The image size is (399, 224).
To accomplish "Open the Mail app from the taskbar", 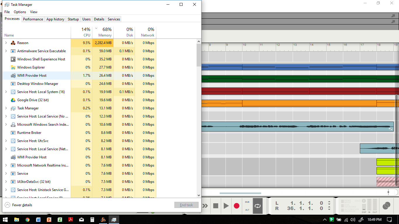I will [81, 219].
